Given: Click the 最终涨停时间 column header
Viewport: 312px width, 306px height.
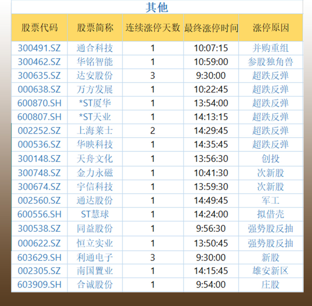Looking at the screenshot, I should coord(211,27).
